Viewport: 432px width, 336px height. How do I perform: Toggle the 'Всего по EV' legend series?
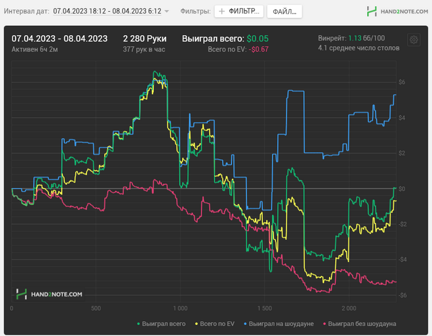pyautogui.click(x=215, y=324)
